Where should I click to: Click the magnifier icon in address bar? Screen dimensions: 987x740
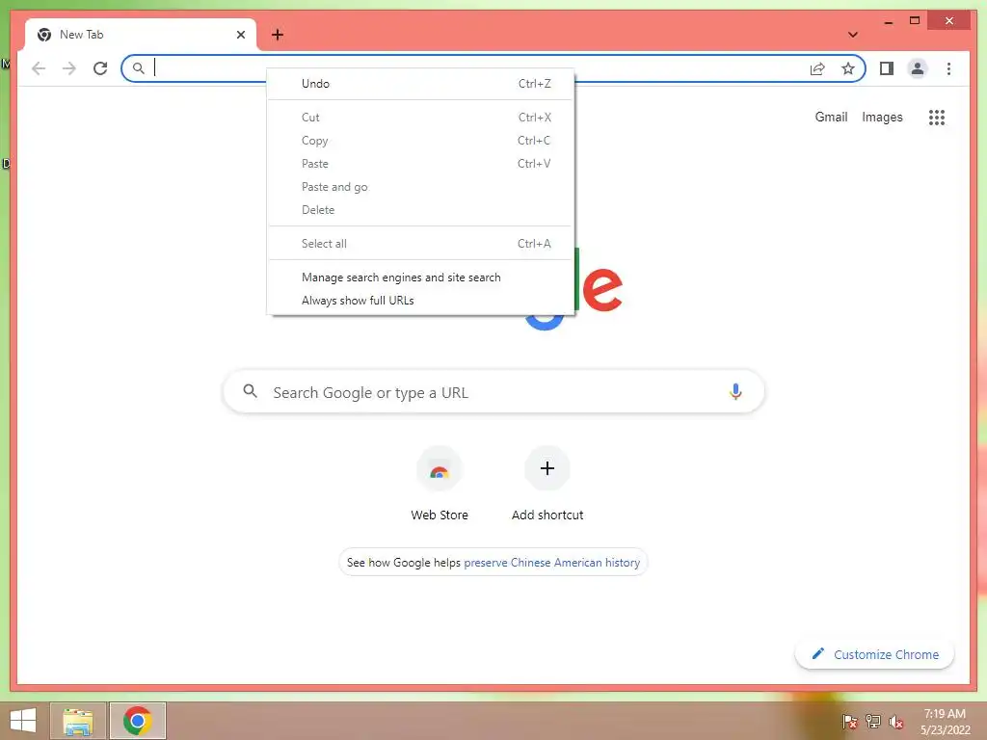139,68
